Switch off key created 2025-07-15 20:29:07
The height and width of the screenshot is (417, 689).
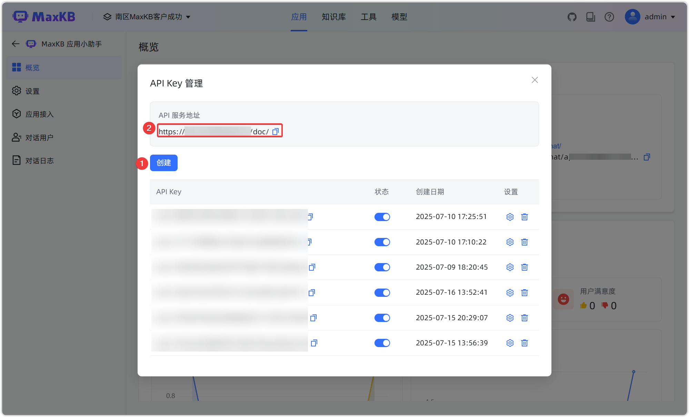click(382, 318)
